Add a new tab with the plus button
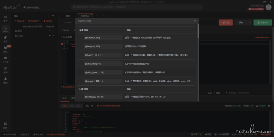The image size is (274, 137). pos(97,16)
